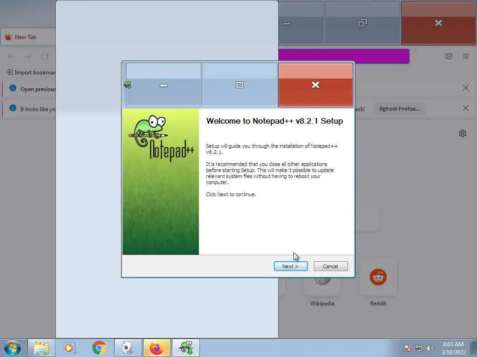This screenshot has height=357, width=477.
Task: Open Action Center flag tray icon
Action: click(408, 348)
